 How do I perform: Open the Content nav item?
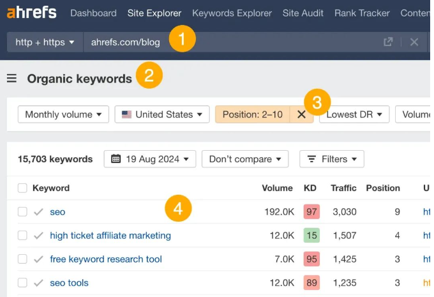click(x=415, y=13)
